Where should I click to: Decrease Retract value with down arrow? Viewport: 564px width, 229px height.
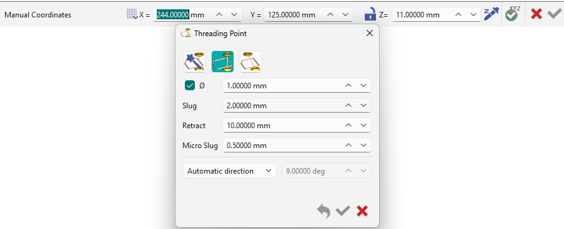coord(364,126)
